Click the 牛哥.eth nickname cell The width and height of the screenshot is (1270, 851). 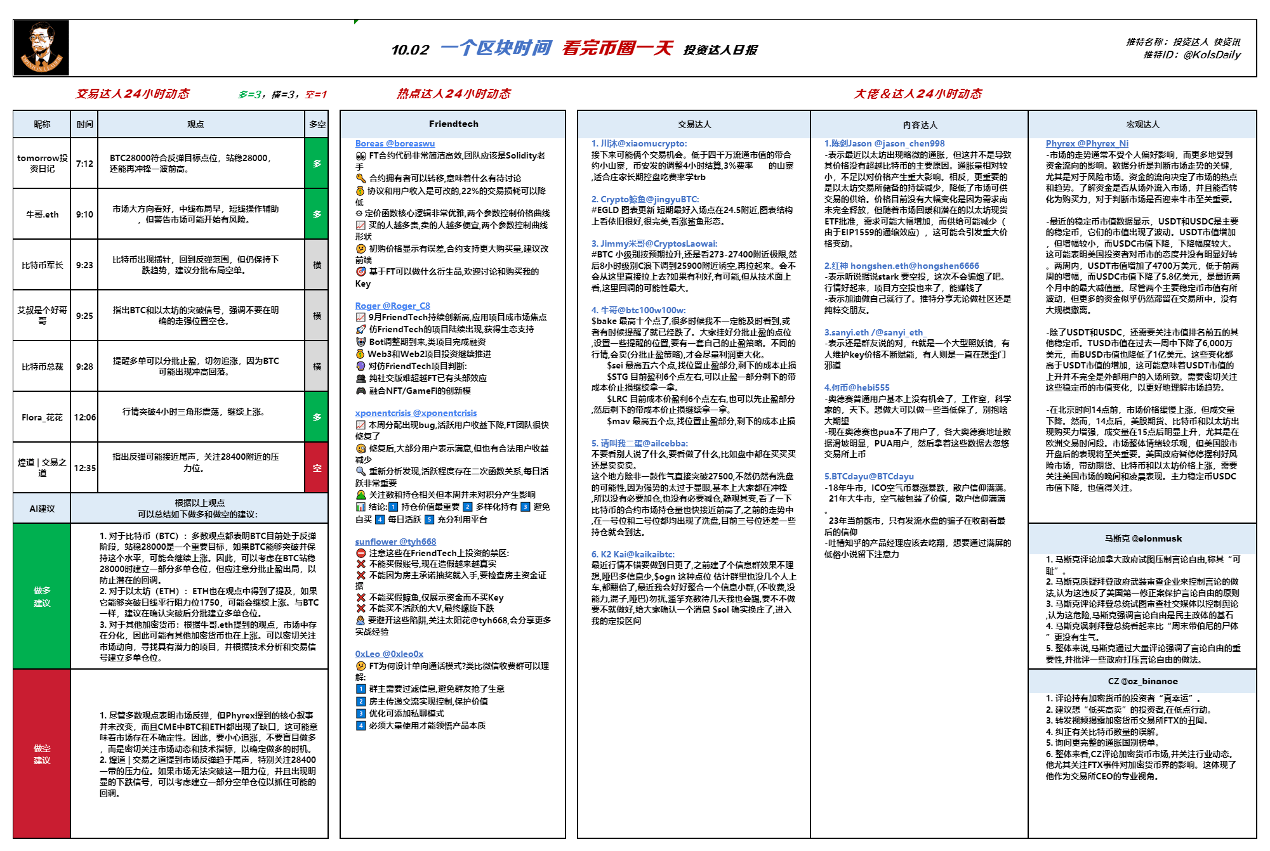(42, 214)
